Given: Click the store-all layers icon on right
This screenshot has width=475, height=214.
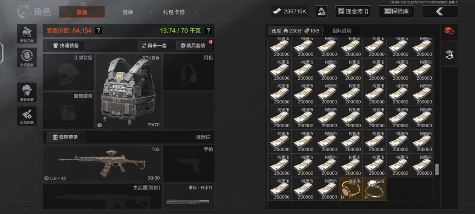Looking at the screenshot, I should coord(449,54).
